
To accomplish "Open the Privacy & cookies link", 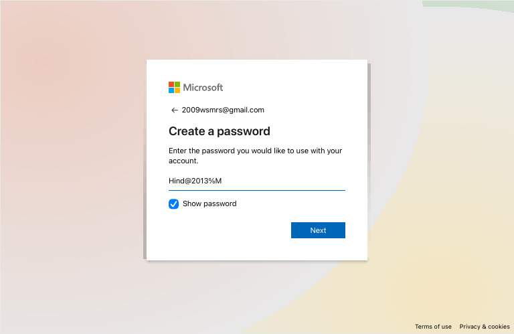I will tap(485, 327).
